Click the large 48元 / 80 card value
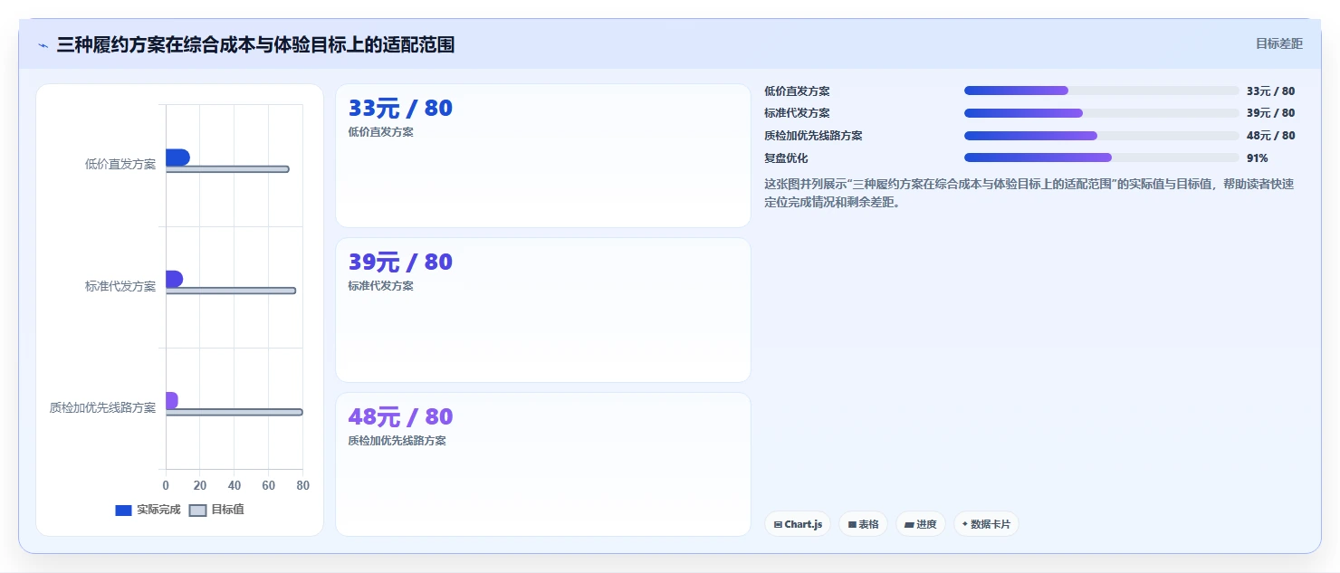Viewport: 1340px width, 573px height. pyautogui.click(x=400, y=416)
